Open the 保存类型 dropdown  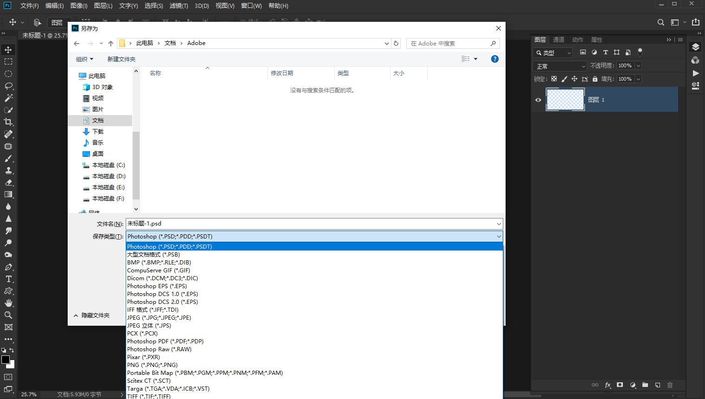pos(314,236)
